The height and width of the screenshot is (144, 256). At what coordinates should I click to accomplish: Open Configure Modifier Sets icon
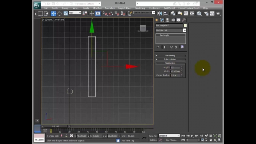pos(182,47)
